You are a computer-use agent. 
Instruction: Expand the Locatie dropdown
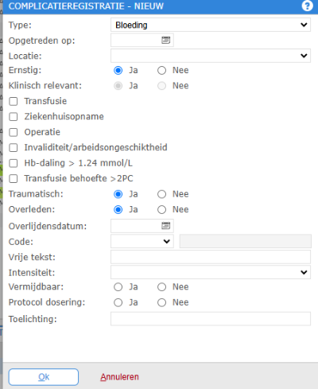pos(211,56)
